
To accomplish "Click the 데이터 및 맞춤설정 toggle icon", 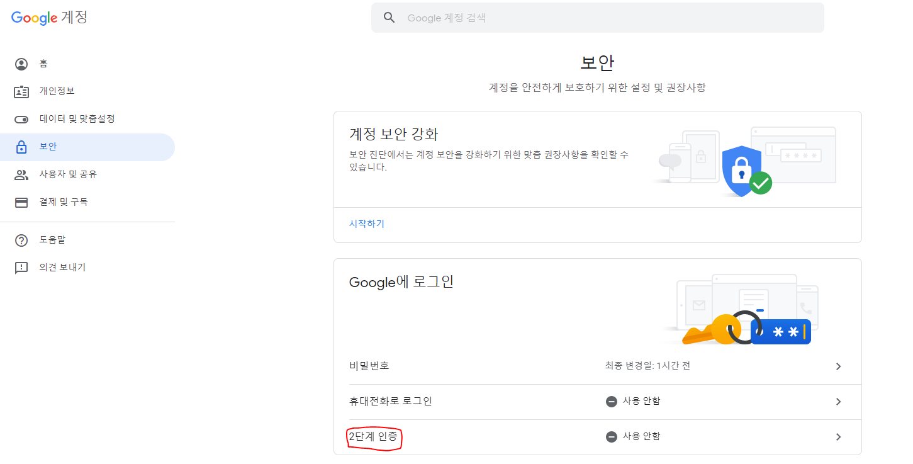I will 21,119.
